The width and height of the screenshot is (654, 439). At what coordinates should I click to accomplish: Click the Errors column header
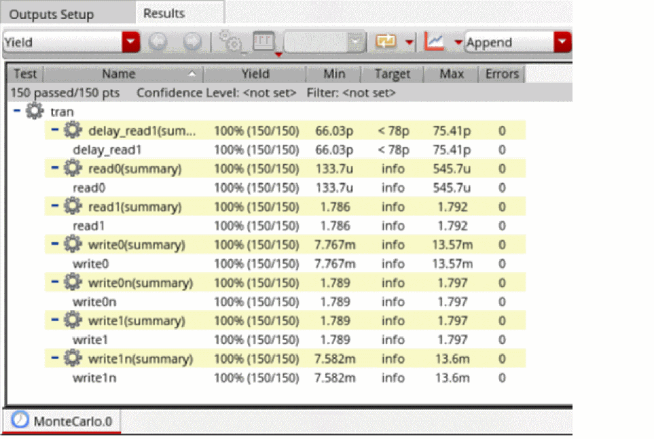(502, 74)
